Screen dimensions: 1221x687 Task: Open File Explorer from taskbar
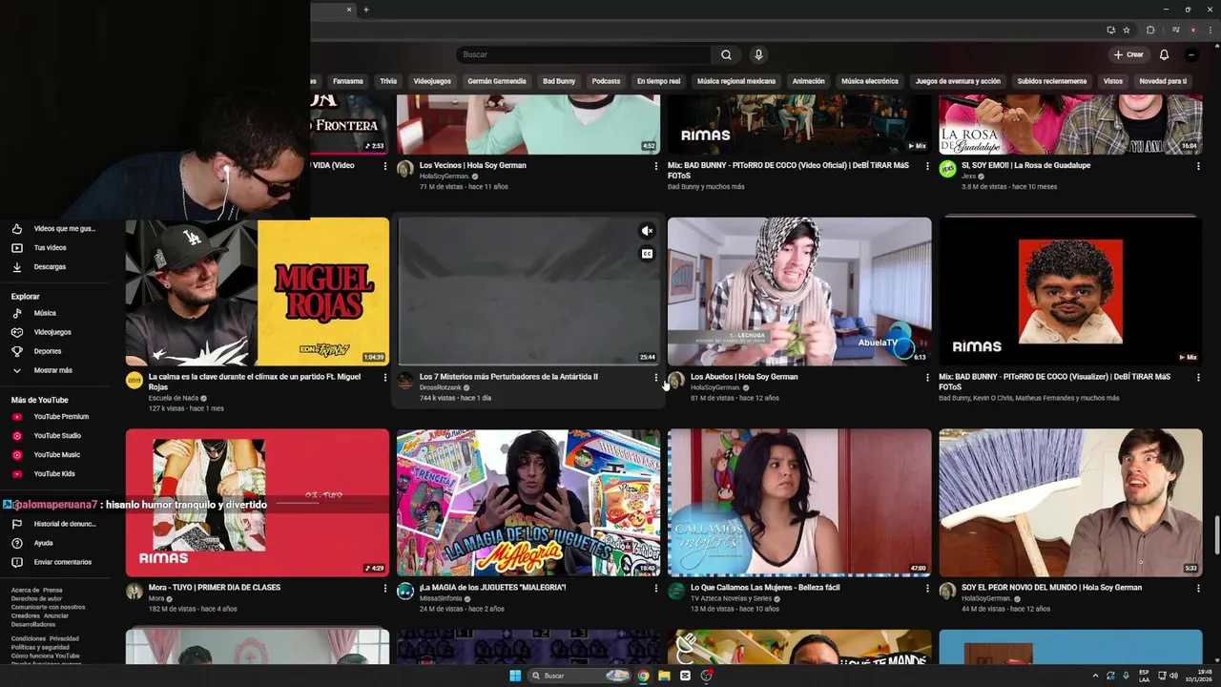click(664, 676)
